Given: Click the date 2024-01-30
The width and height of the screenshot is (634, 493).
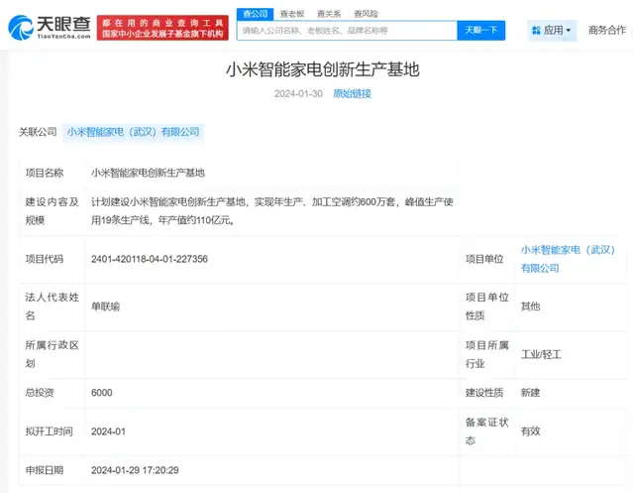Looking at the screenshot, I should point(298,94).
